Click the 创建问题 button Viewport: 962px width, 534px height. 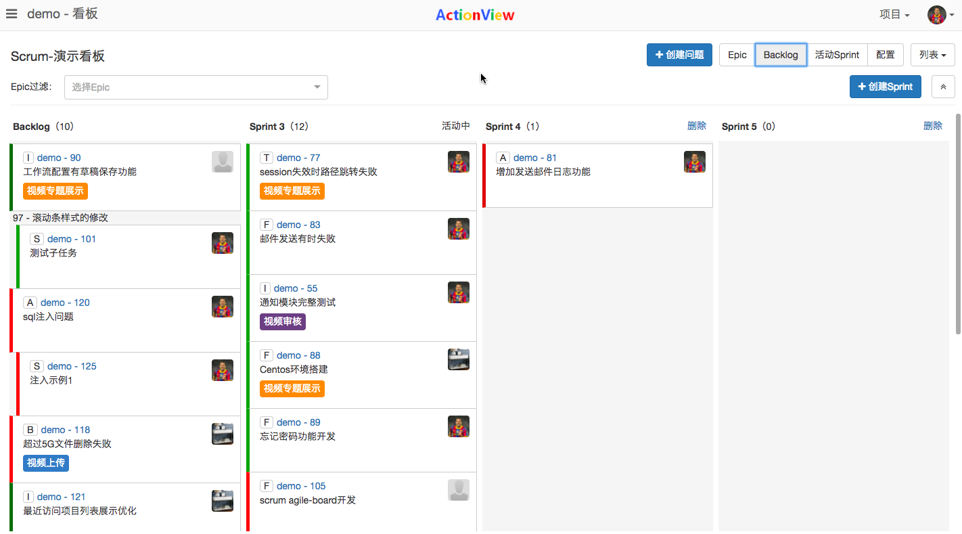(x=679, y=55)
